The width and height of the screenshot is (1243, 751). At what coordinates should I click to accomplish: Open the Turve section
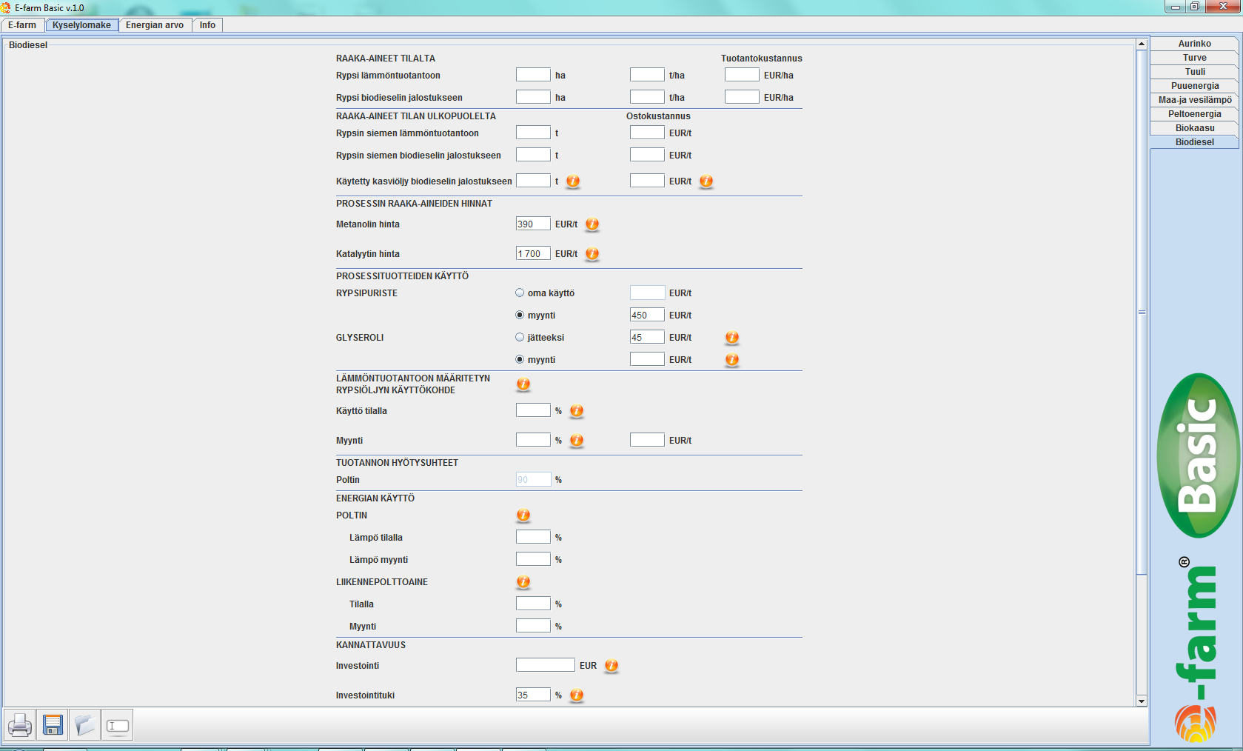1194,58
